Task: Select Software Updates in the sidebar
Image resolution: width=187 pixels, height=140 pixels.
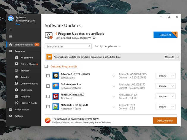Action: pyautogui.click(x=24, y=45)
